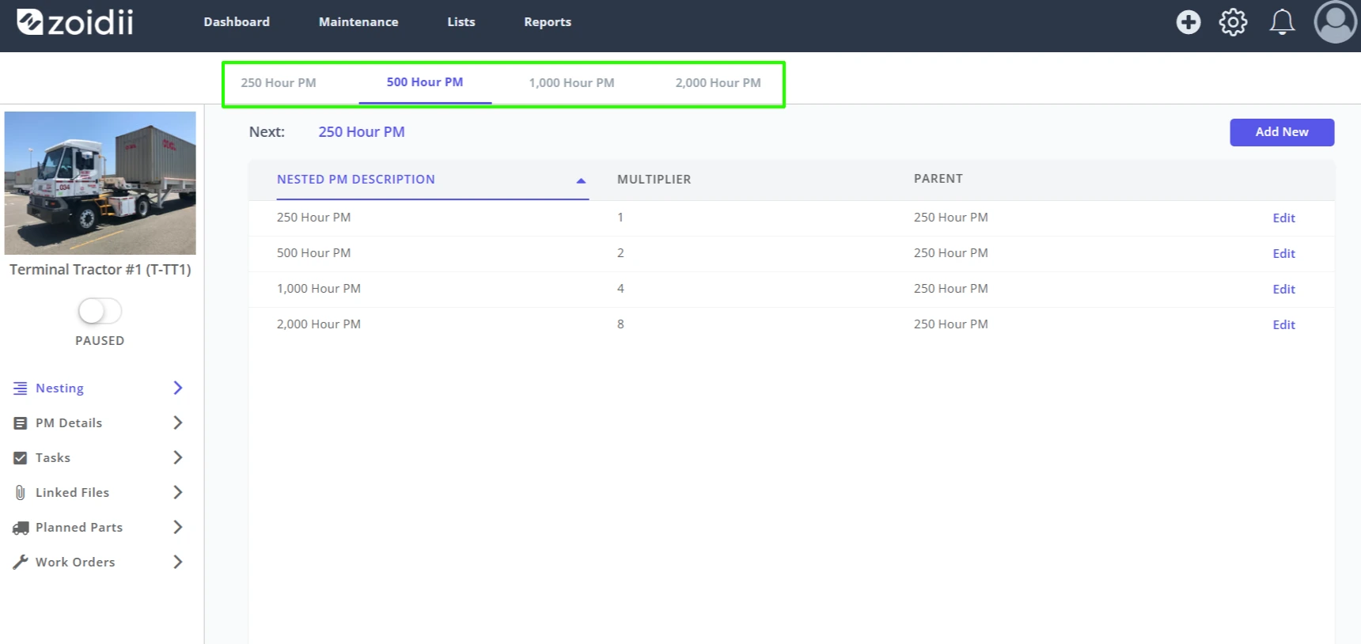Screen dimensions: 1361x644
Task: Switch to the 1,000 Hour PM tab
Action: click(x=571, y=83)
